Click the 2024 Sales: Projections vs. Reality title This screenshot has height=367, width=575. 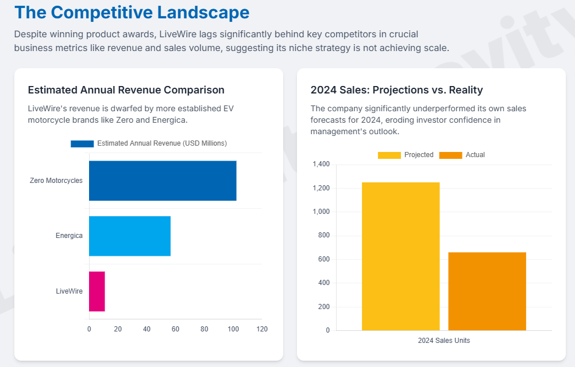click(x=396, y=90)
